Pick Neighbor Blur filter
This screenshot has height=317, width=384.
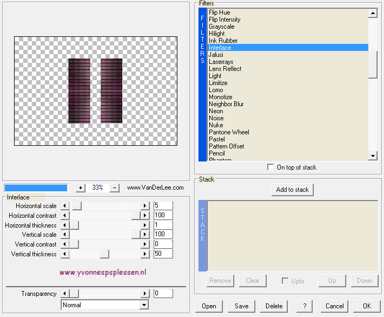288,104
